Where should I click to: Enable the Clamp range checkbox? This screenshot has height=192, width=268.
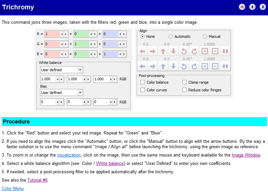point(184,82)
